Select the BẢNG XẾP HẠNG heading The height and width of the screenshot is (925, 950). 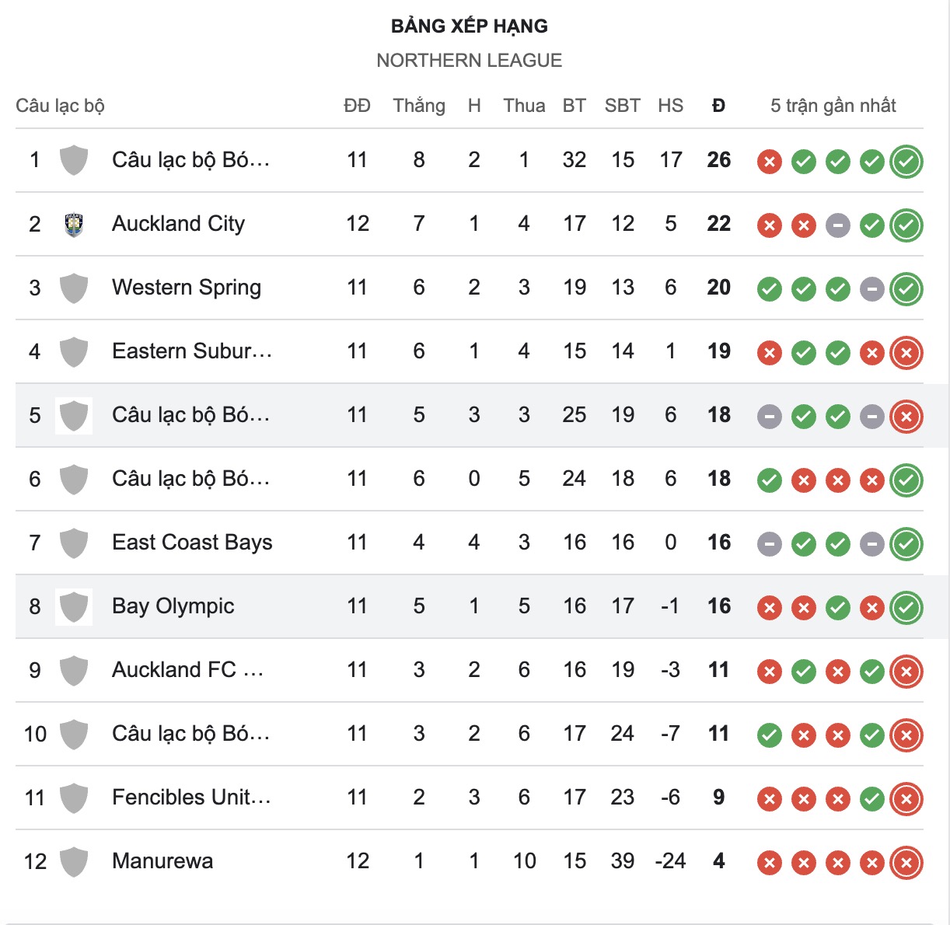point(470,26)
